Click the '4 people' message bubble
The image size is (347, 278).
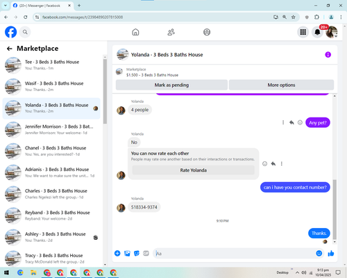[x=139, y=110]
